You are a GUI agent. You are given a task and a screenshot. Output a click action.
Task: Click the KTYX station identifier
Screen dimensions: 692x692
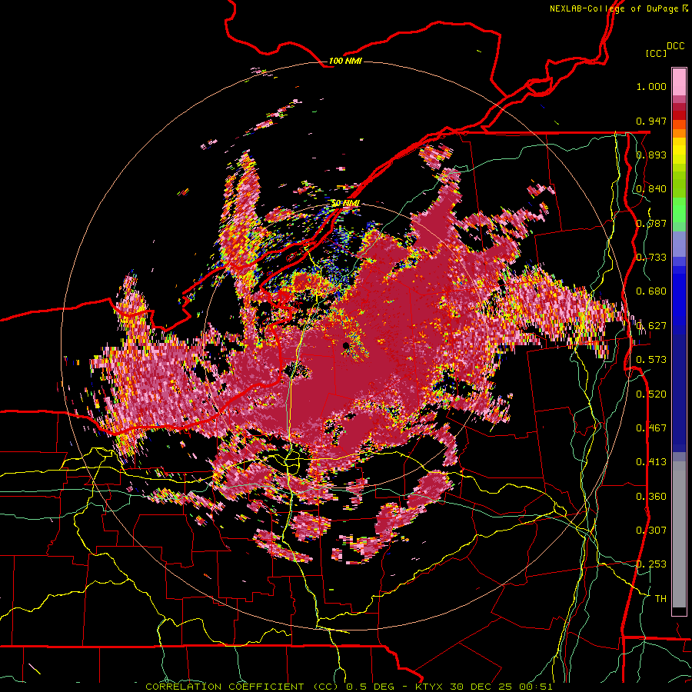430,687
